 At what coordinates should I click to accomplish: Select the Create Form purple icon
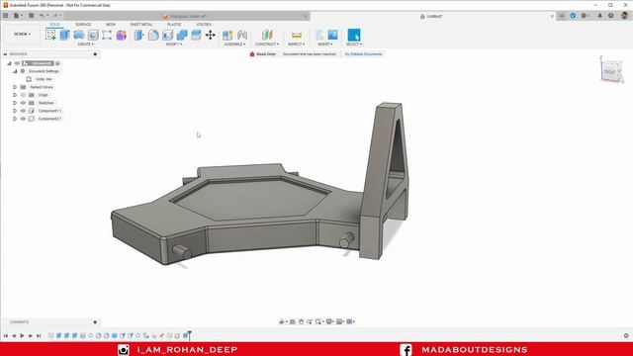pos(121,36)
